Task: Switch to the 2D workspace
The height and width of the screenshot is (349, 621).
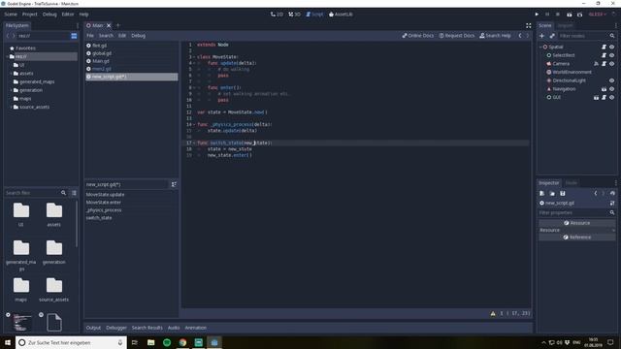Action: [277, 15]
